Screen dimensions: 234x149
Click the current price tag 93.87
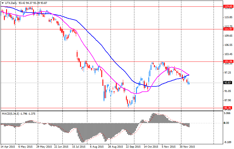tap(228, 82)
